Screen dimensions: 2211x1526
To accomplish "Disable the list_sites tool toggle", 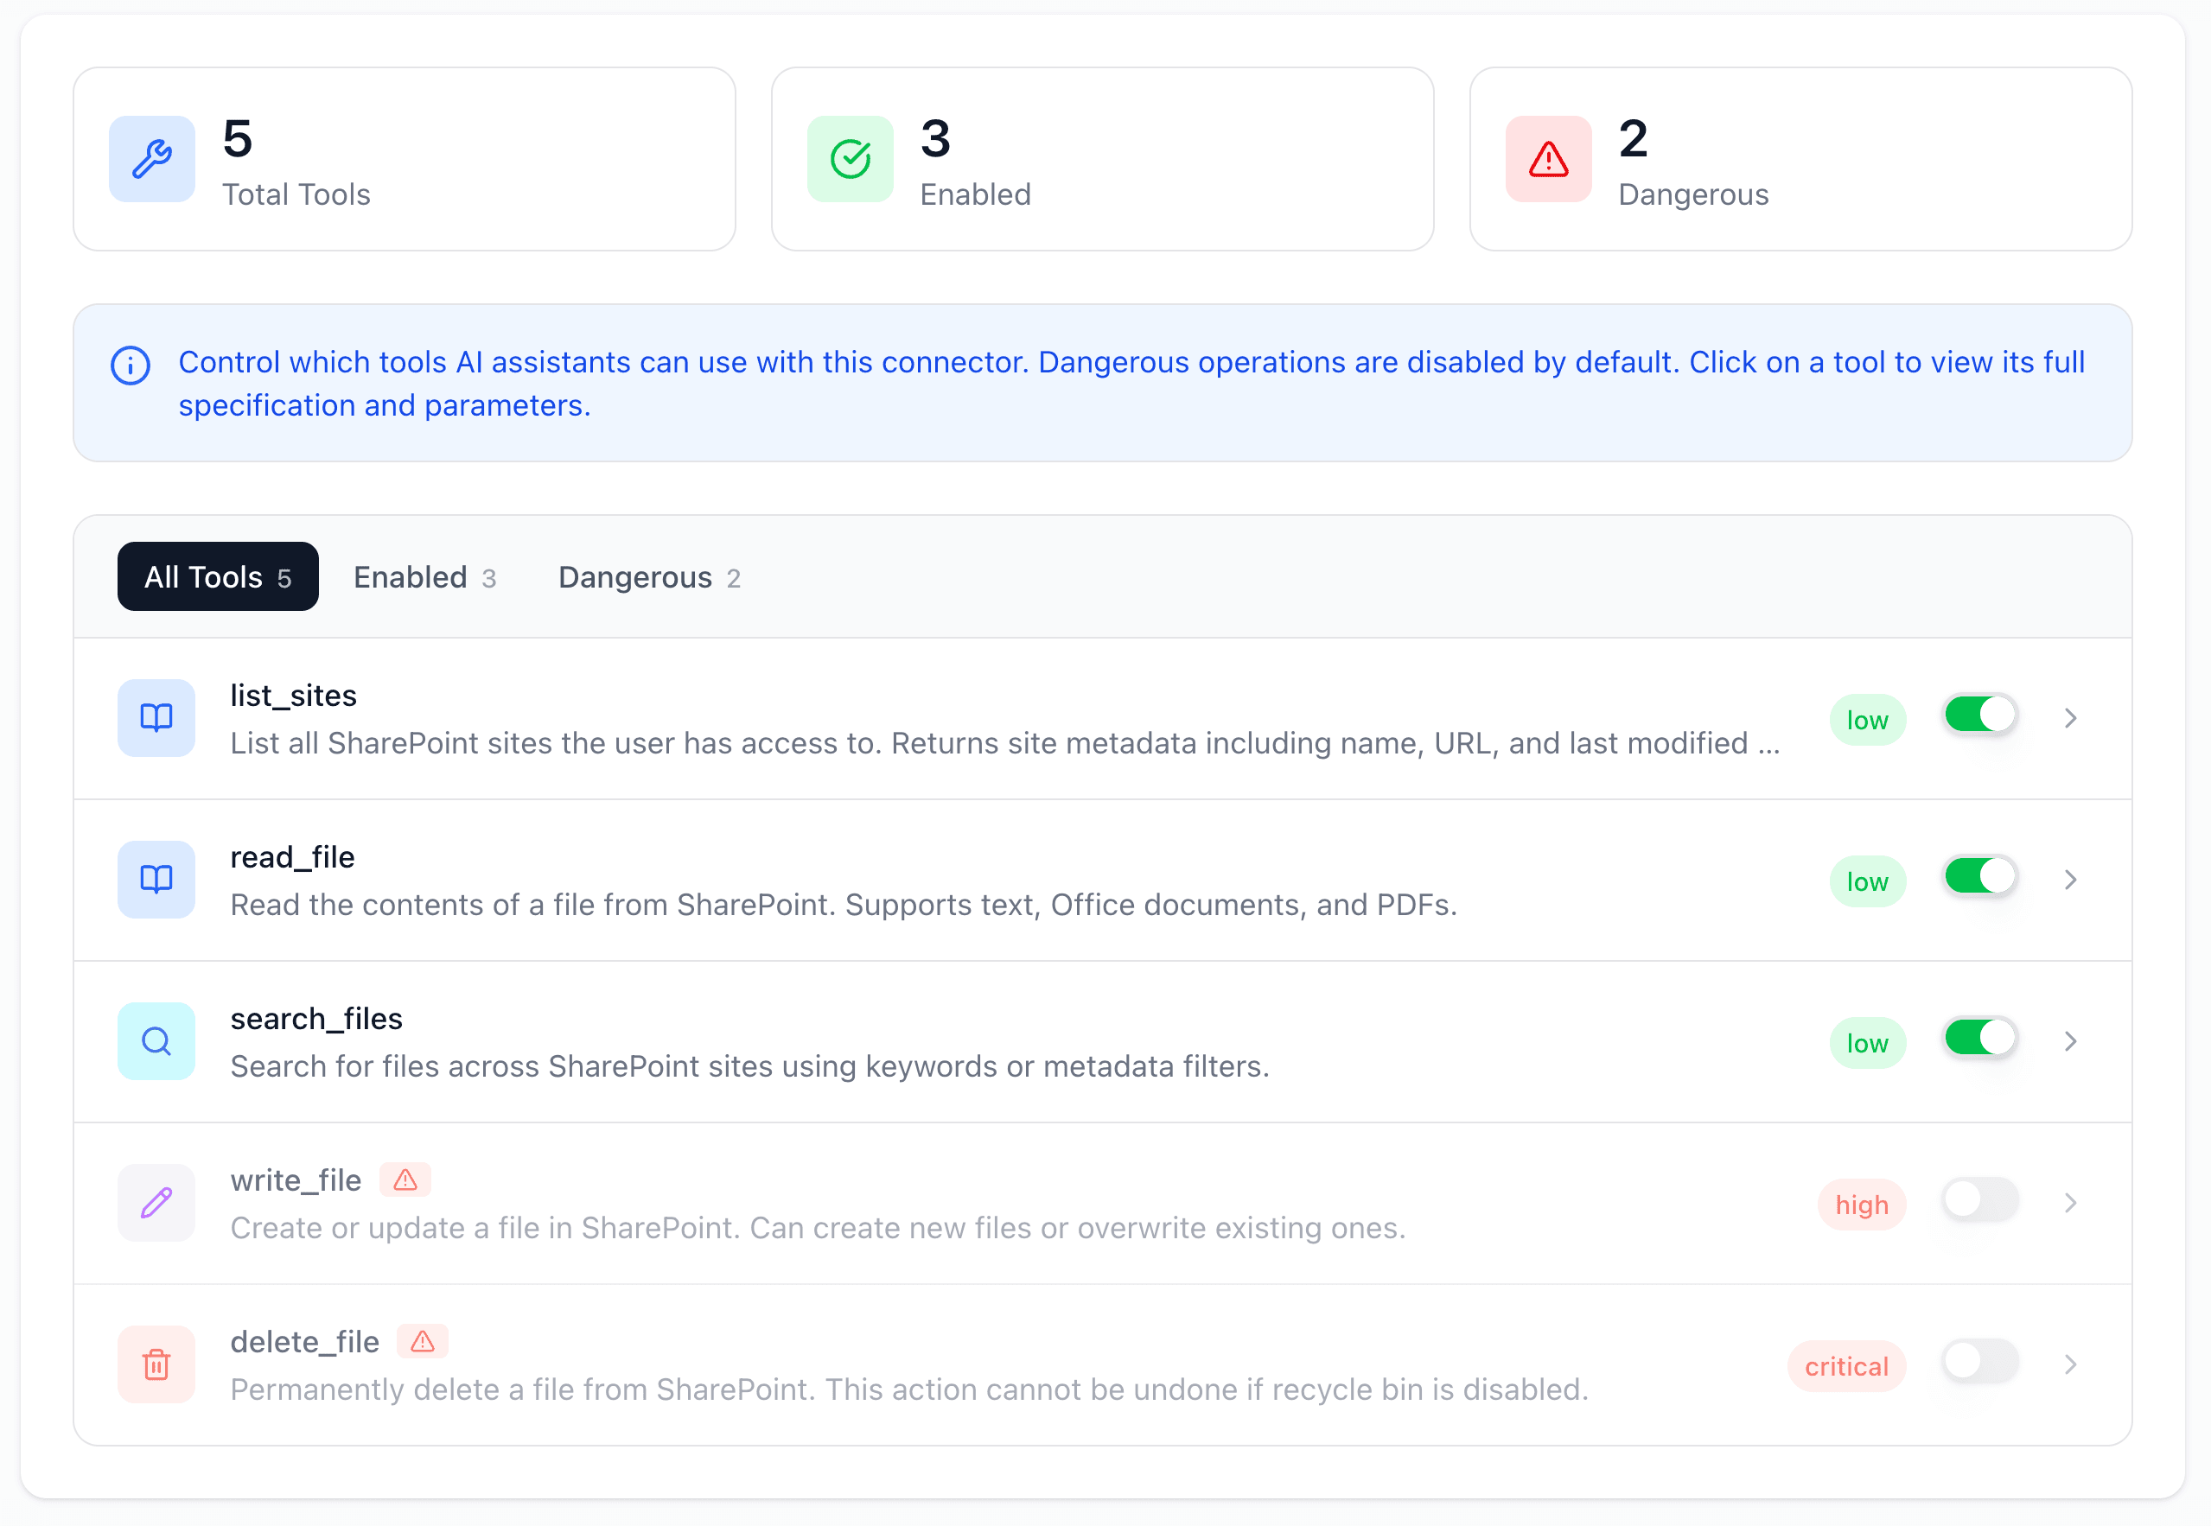I will pos(1979,715).
